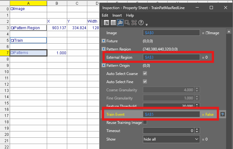Click the maximize region toolbar icon
233x149 pixels.
pos(134,22)
